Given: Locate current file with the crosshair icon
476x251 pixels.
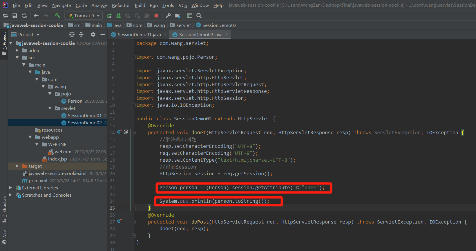Looking at the screenshot, I should coord(72,34).
